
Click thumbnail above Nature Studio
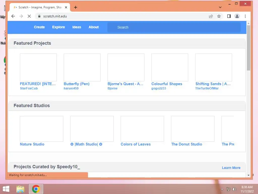coord(42,129)
